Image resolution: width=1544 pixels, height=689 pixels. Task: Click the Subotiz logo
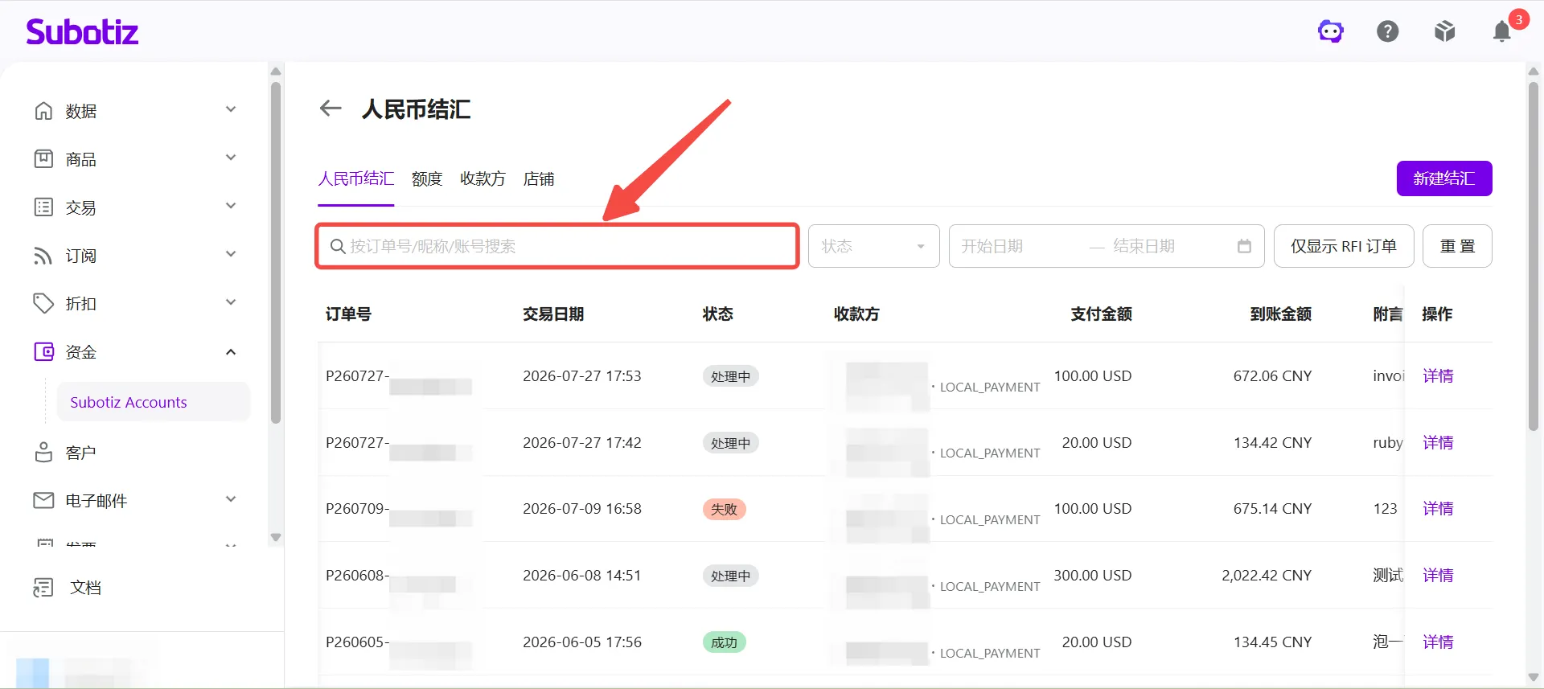tap(82, 32)
